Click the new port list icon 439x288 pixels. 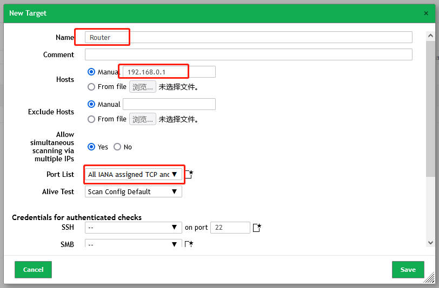click(189, 174)
